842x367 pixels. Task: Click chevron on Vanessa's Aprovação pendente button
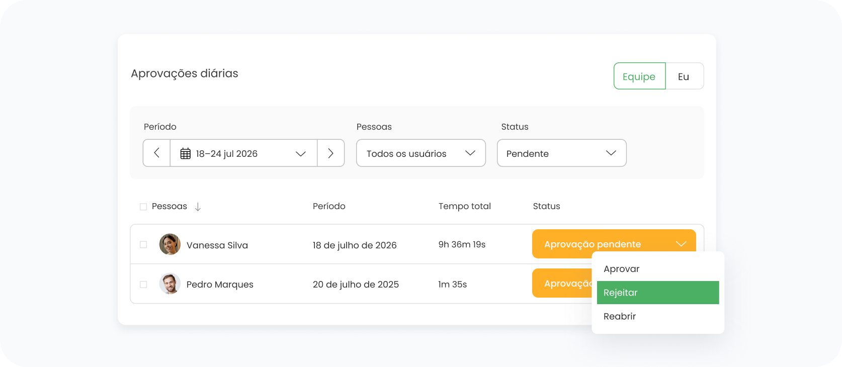click(x=681, y=244)
